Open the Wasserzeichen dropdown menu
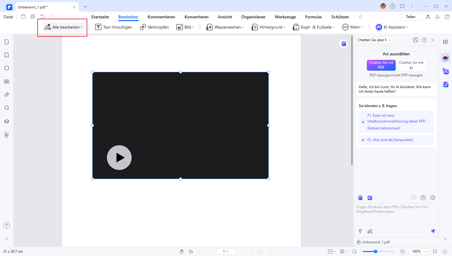The height and width of the screenshot is (256, 452). [x=225, y=27]
